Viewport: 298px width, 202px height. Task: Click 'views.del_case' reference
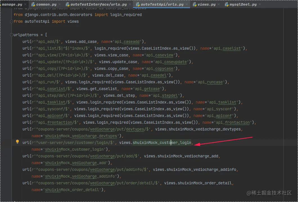click(108, 75)
